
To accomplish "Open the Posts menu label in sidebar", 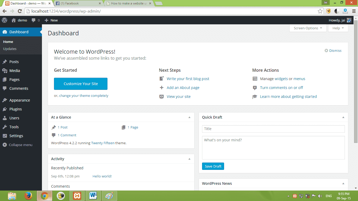I will [x=14, y=62].
